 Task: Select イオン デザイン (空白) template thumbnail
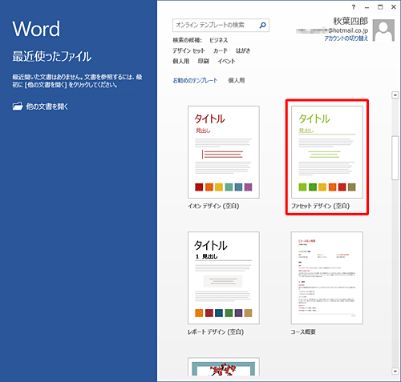[224, 152]
